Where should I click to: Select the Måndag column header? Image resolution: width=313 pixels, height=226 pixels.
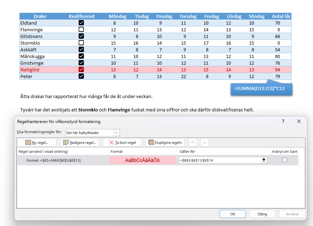[118, 17]
